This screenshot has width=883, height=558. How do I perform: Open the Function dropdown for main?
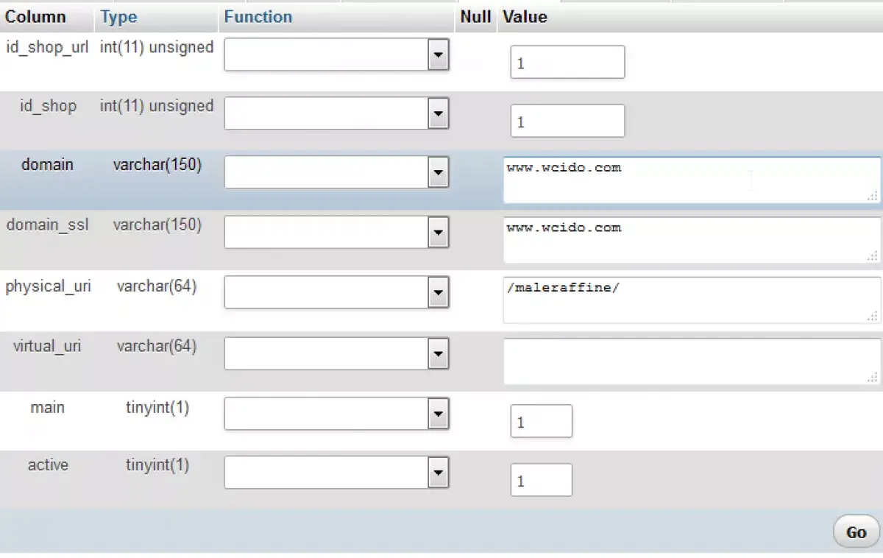pyautogui.click(x=336, y=414)
